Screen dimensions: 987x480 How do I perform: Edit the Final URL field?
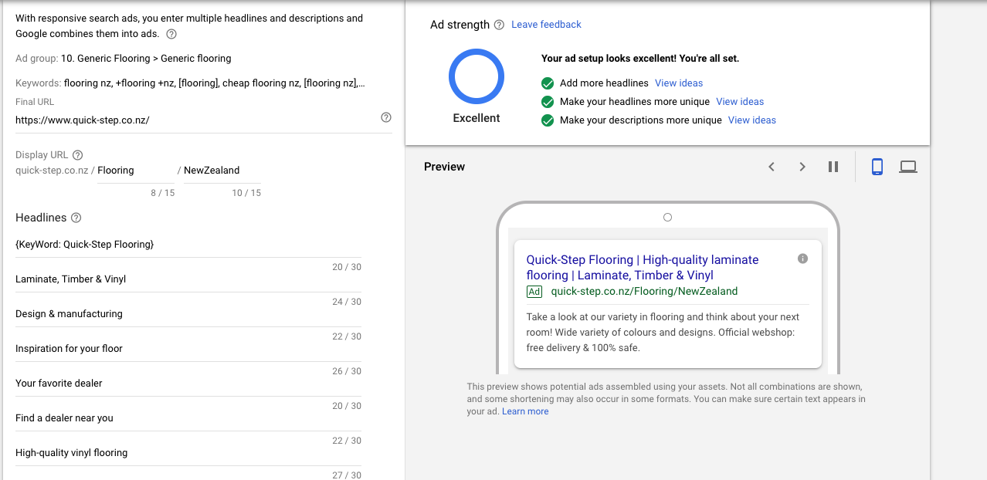(193, 120)
